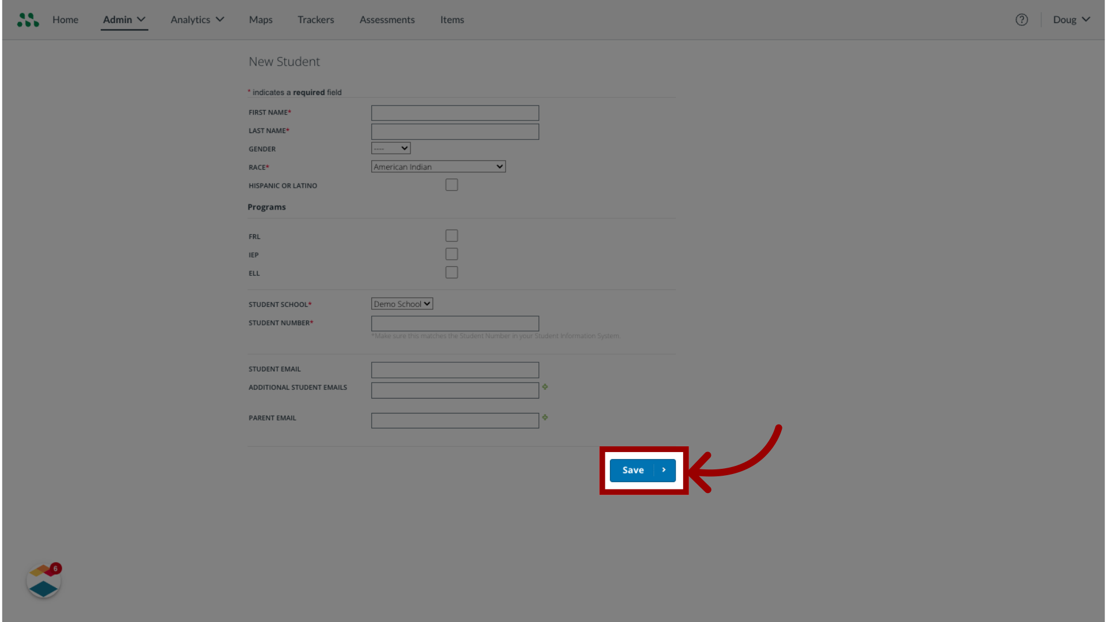Open the Items page

452,20
